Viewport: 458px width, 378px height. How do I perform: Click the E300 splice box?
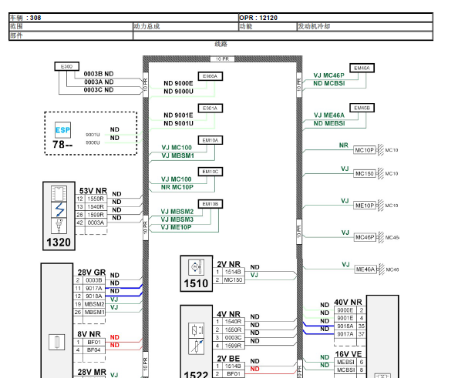click(x=67, y=66)
